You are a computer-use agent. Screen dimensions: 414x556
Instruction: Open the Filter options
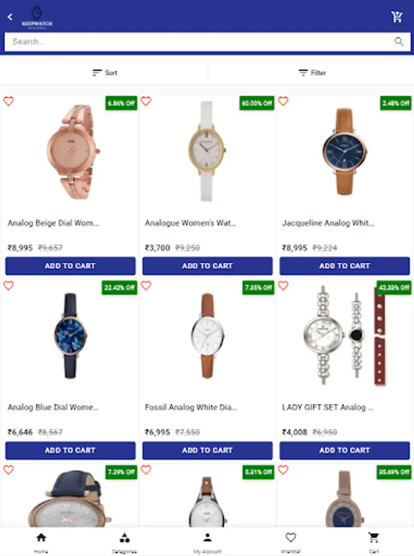coord(312,73)
